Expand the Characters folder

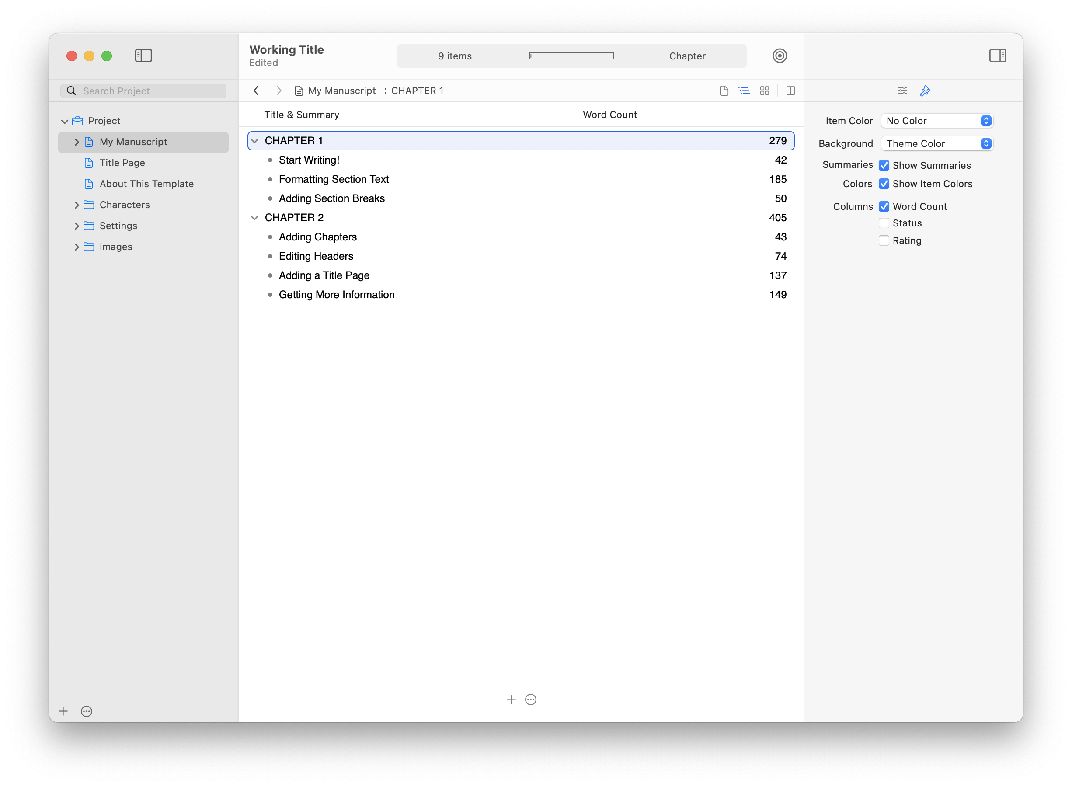(x=76, y=205)
